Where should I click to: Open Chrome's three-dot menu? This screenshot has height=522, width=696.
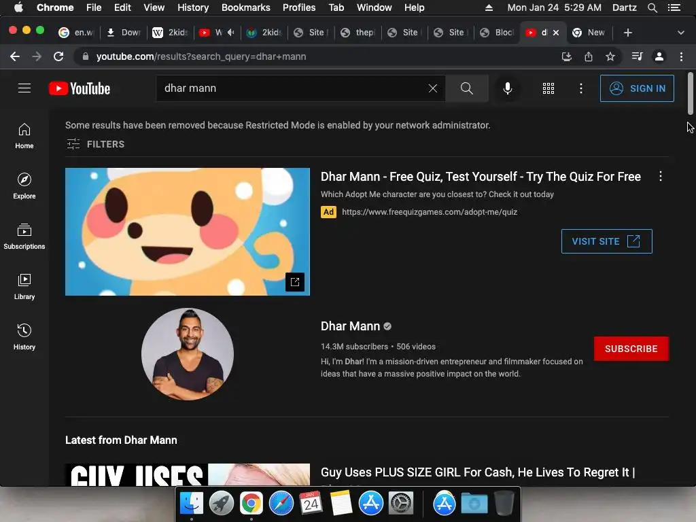point(681,56)
